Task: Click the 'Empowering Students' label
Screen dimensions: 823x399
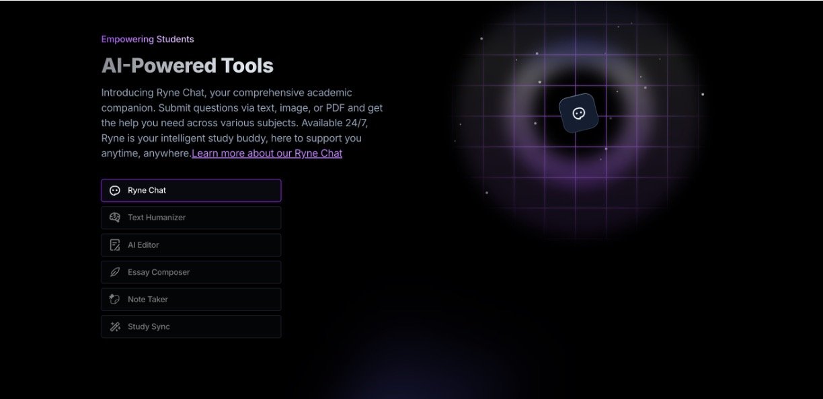Action: 147,39
